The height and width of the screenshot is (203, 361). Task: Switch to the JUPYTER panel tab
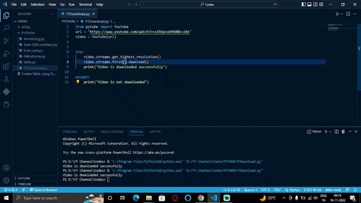pyautogui.click(x=155, y=131)
